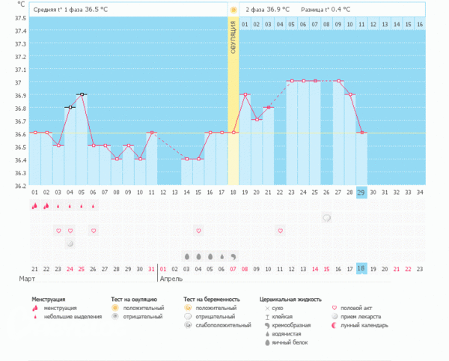Click the heart icon under cycle day 15

[x=198, y=230]
